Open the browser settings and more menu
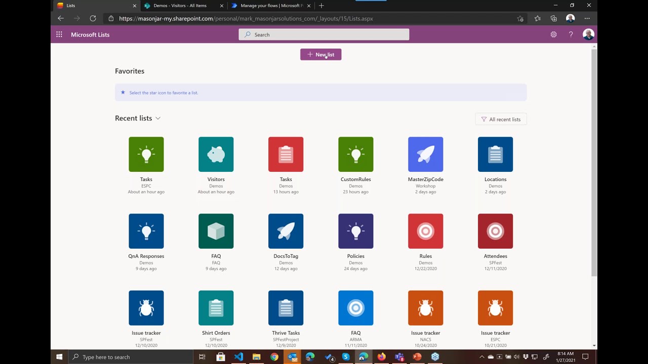This screenshot has width=648, height=364. [x=587, y=18]
